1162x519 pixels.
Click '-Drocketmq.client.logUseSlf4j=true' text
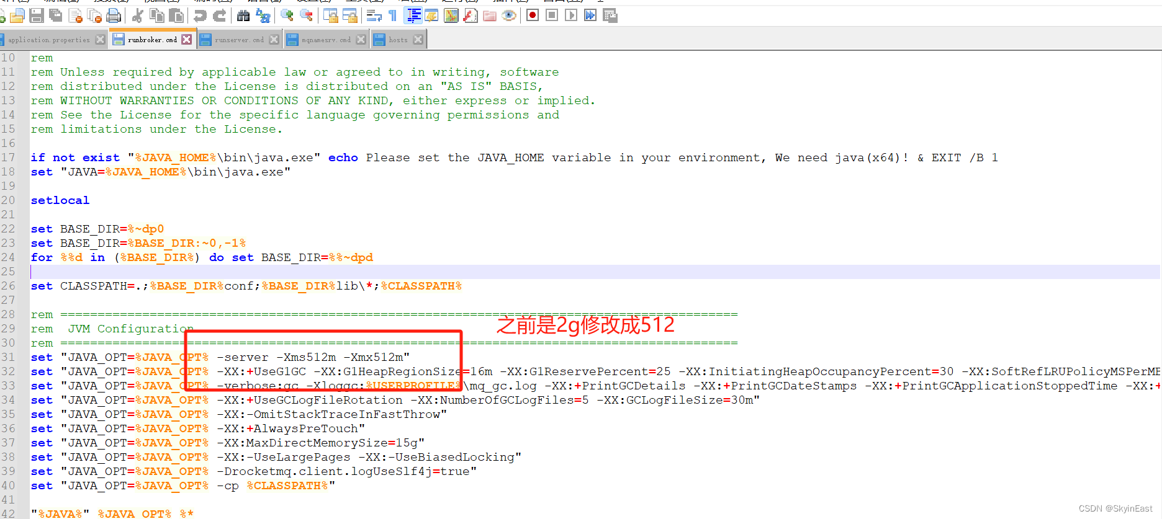coord(343,471)
